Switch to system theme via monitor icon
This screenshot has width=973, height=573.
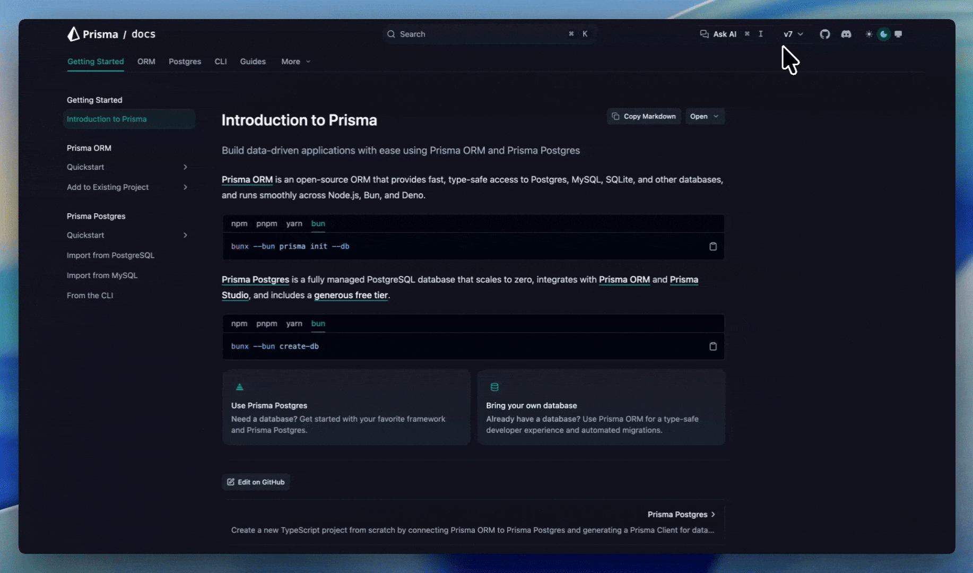point(899,34)
